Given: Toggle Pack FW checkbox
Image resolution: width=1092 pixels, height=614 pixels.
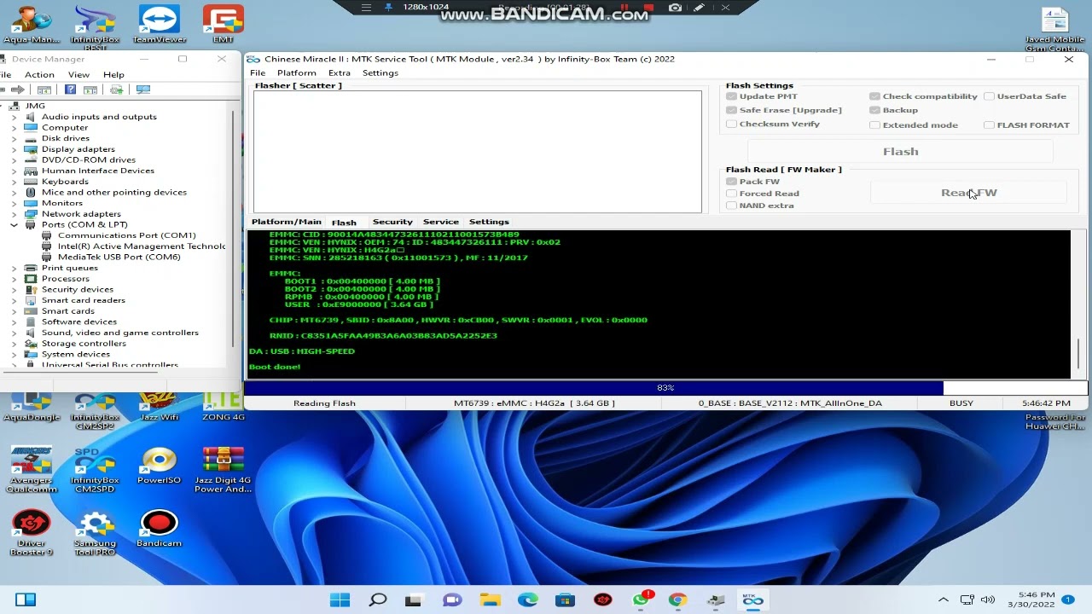Looking at the screenshot, I should [731, 182].
